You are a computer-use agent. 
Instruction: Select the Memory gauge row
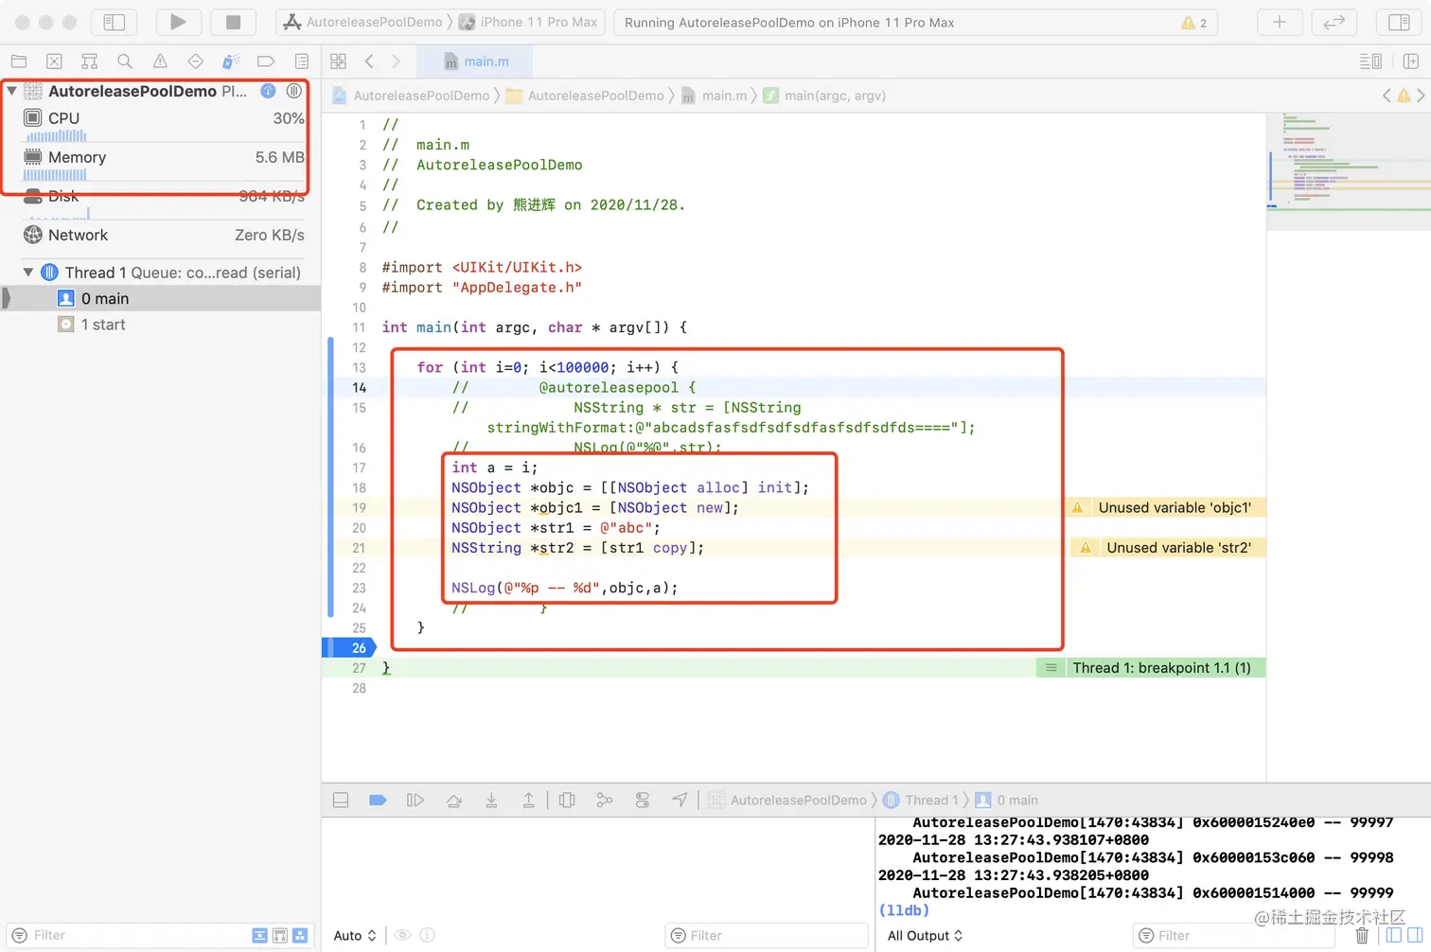[x=163, y=163]
